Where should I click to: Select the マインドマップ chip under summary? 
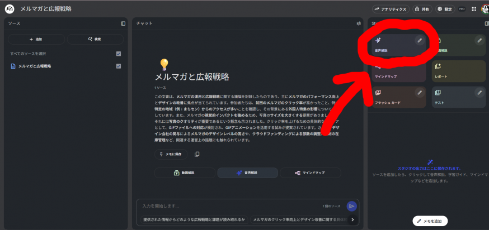[x=310, y=173]
